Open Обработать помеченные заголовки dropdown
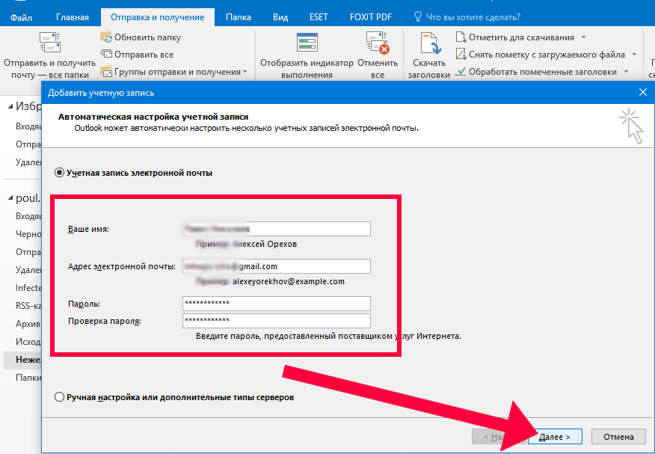The height and width of the screenshot is (454, 655). [626, 72]
